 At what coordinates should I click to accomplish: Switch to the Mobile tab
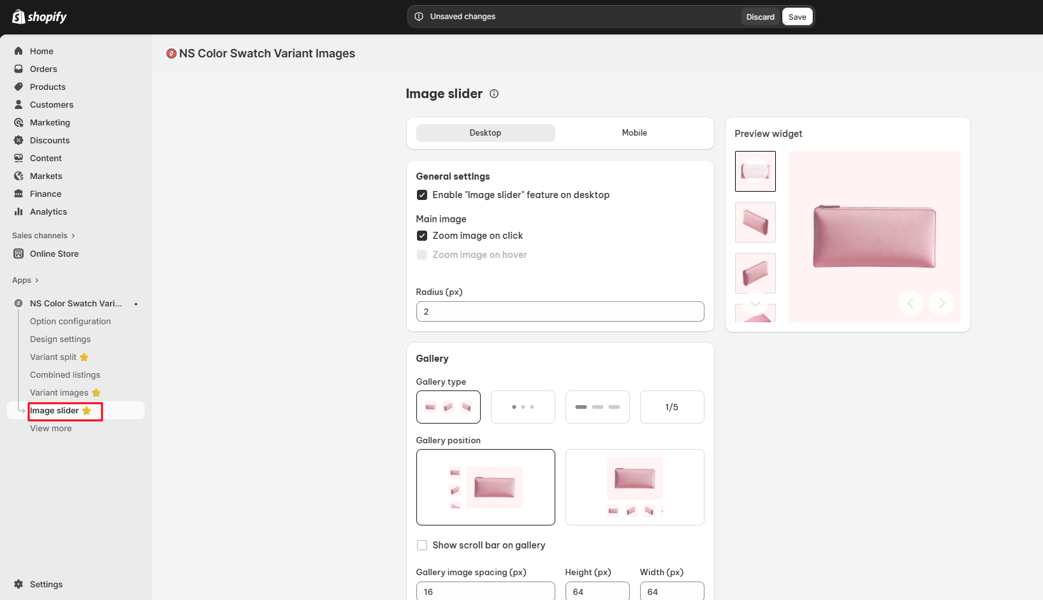click(x=634, y=133)
